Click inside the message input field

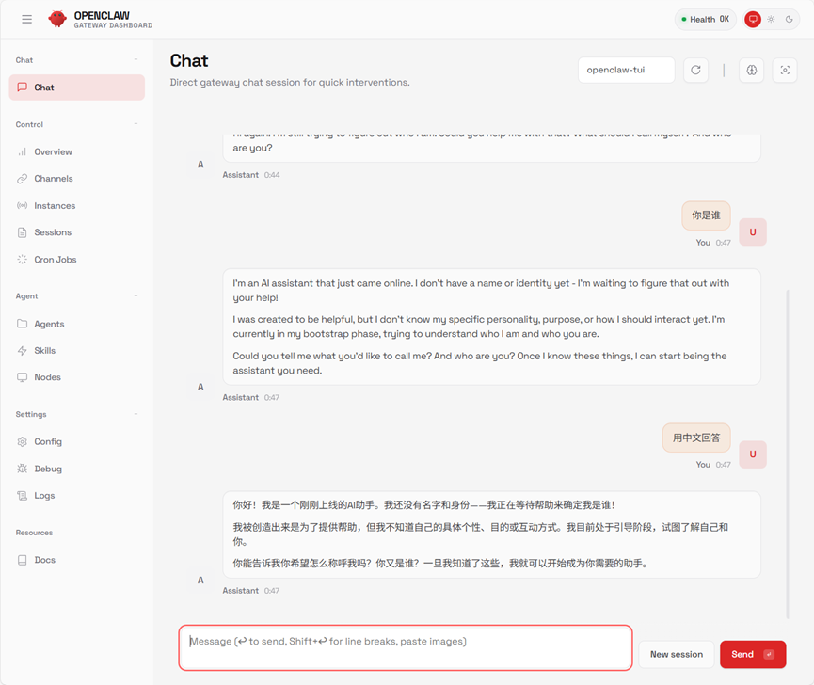[x=405, y=647]
